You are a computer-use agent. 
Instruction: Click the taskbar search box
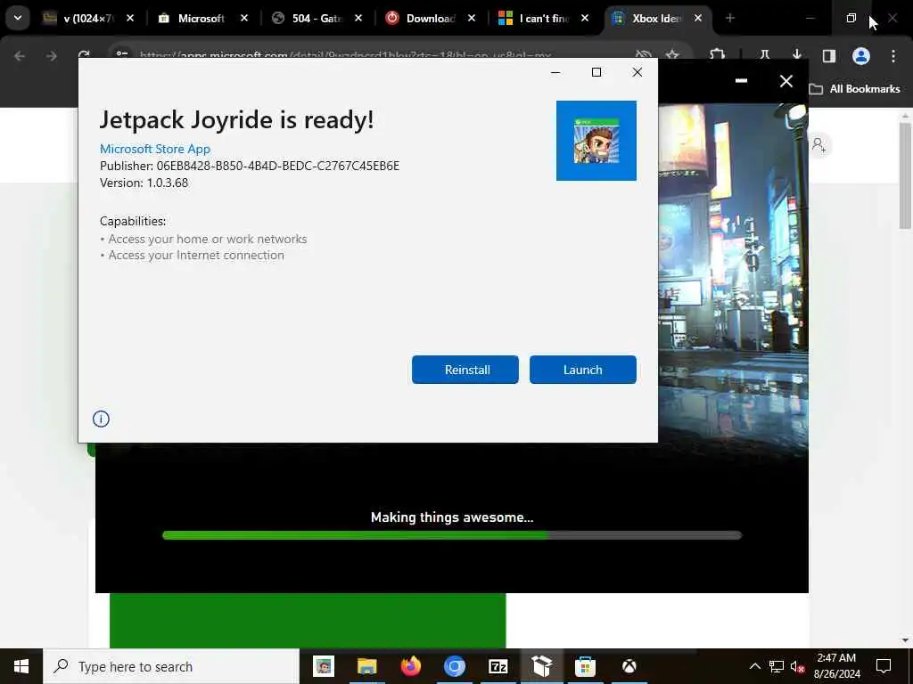point(171,666)
